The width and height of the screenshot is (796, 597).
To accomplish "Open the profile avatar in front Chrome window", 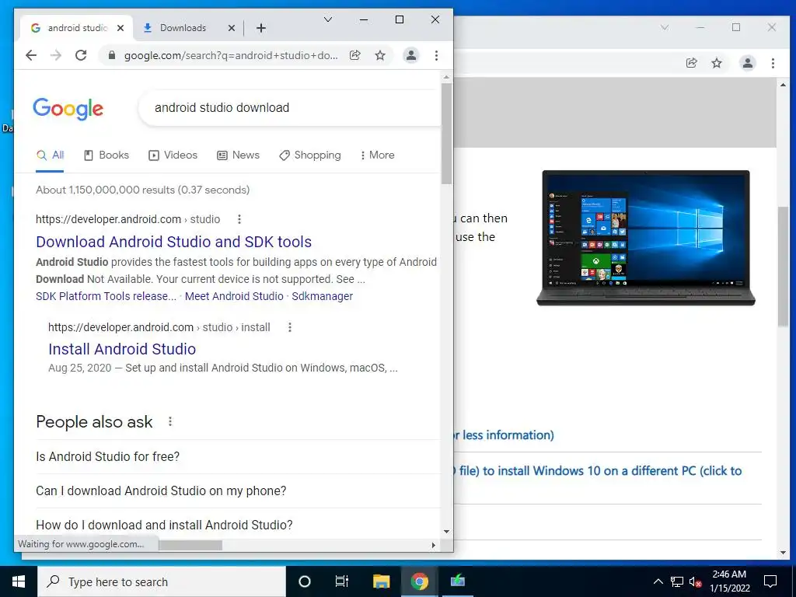I will (x=411, y=55).
